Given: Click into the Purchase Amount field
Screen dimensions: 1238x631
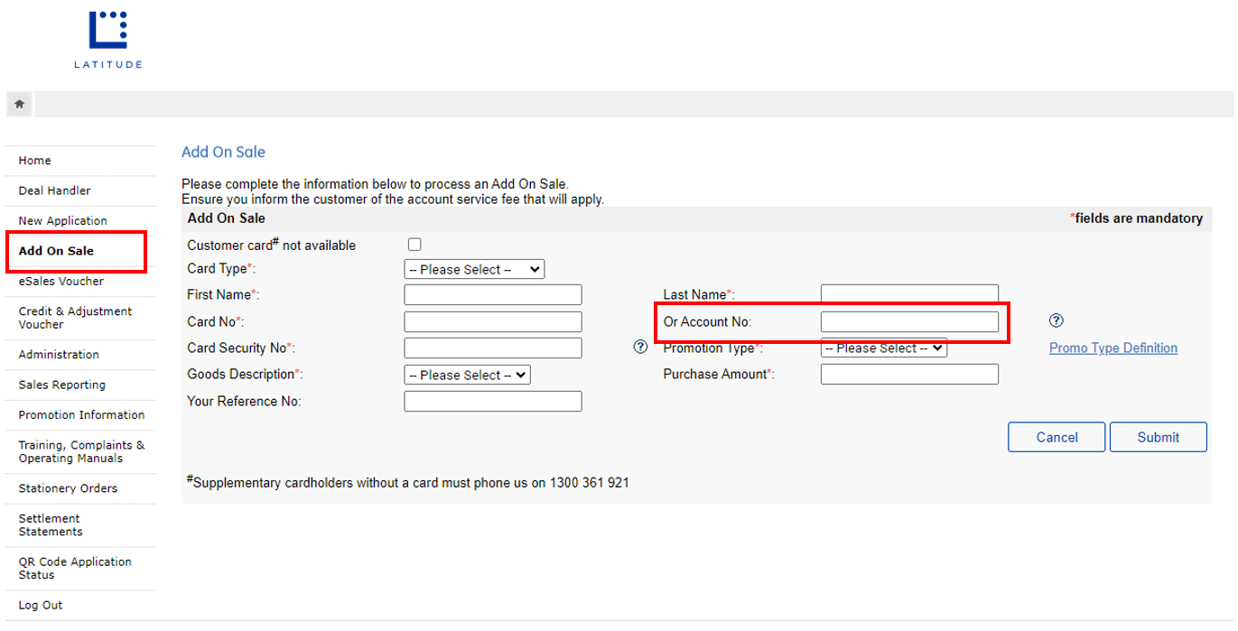Looking at the screenshot, I should click(909, 375).
